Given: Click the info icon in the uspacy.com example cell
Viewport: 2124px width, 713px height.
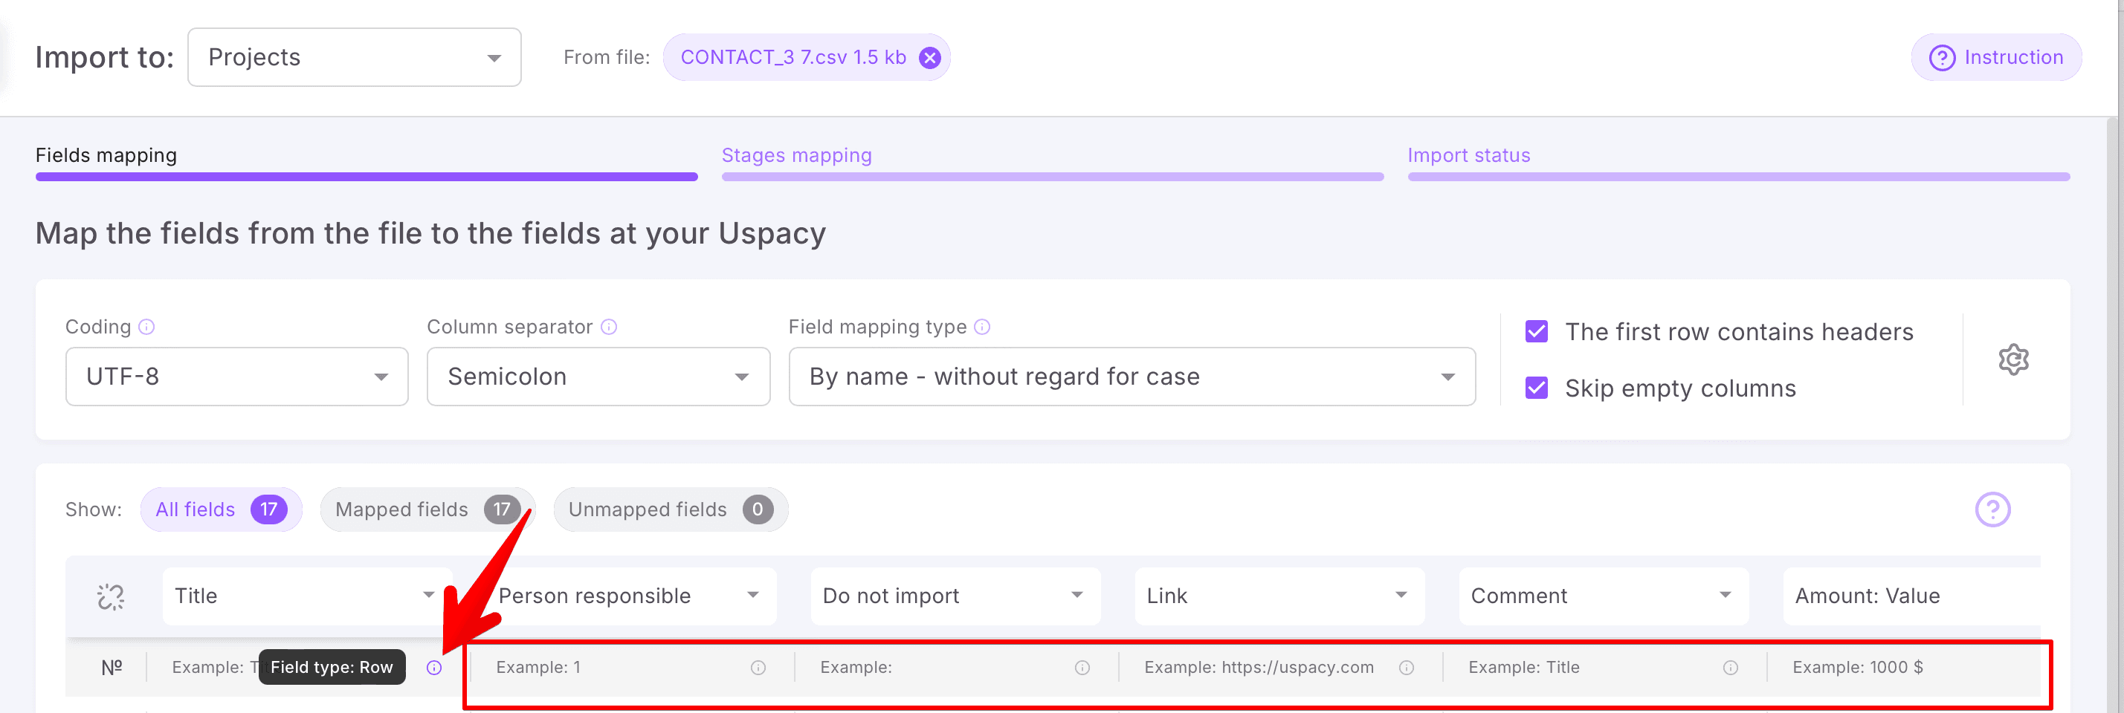Looking at the screenshot, I should tap(1406, 668).
